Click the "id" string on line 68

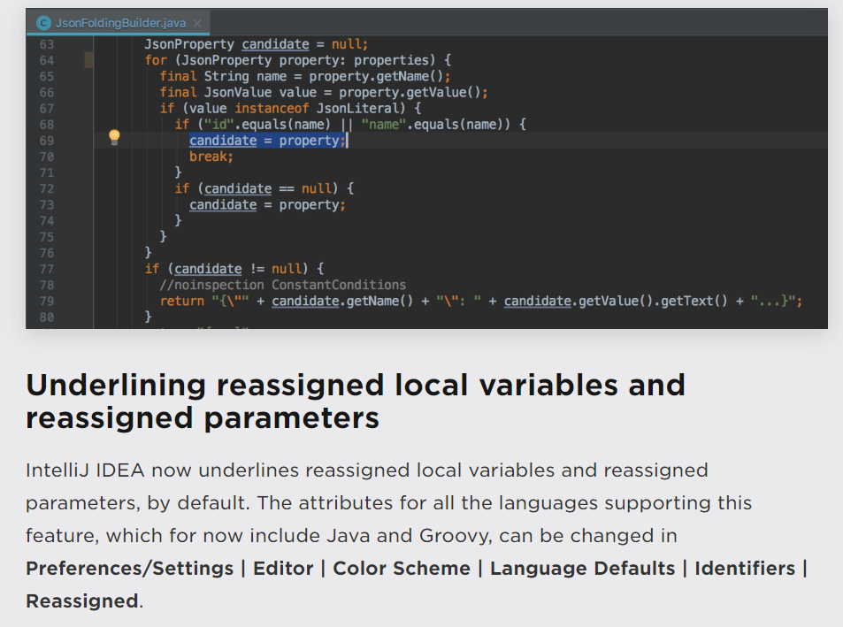pyautogui.click(x=218, y=125)
